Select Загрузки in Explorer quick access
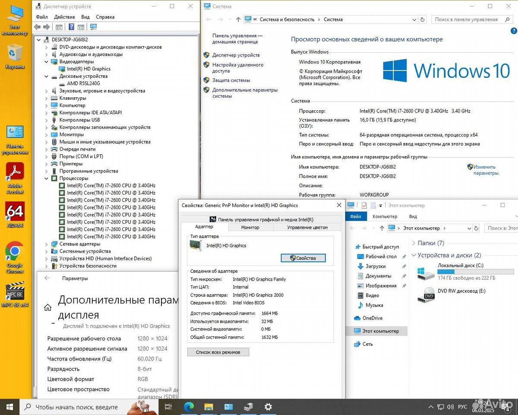 376,266
